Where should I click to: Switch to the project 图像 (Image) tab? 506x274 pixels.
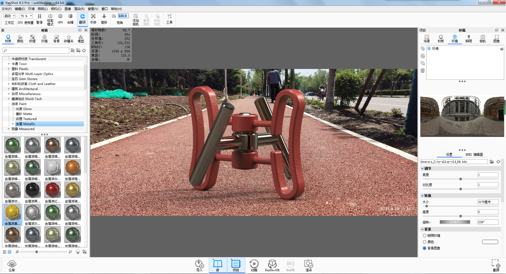497,39
